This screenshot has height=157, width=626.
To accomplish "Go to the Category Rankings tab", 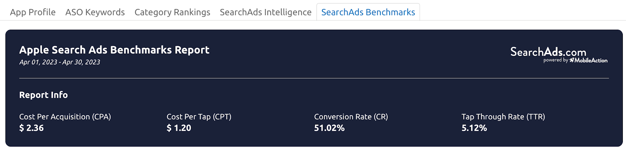I will 172,12.
